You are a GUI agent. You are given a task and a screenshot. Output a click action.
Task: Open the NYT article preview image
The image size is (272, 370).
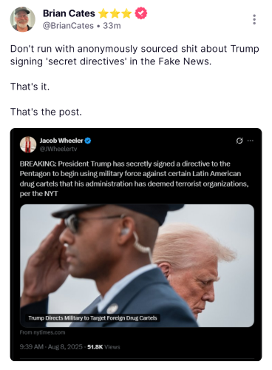pyautogui.click(x=137, y=266)
